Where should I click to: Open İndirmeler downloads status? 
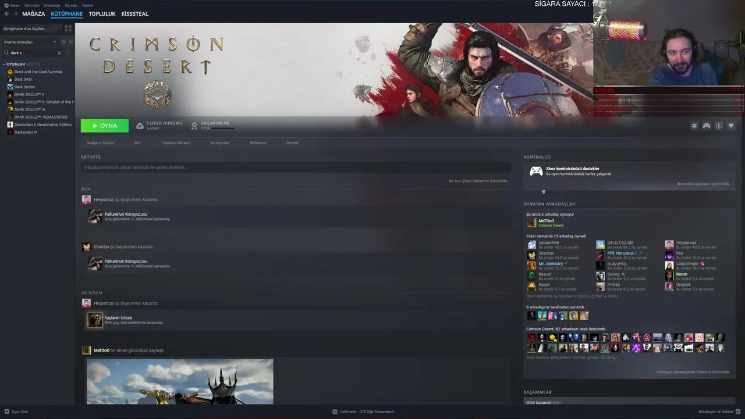363,411
